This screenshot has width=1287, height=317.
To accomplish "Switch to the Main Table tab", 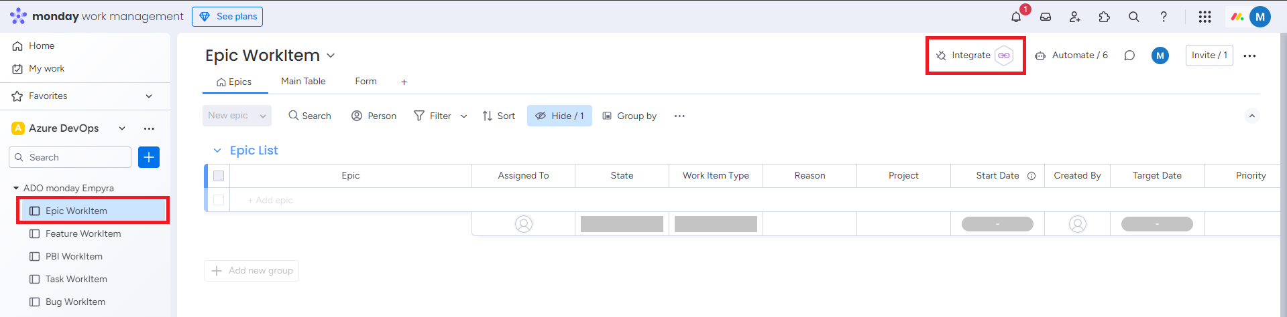I will click(x=303, y=81).
